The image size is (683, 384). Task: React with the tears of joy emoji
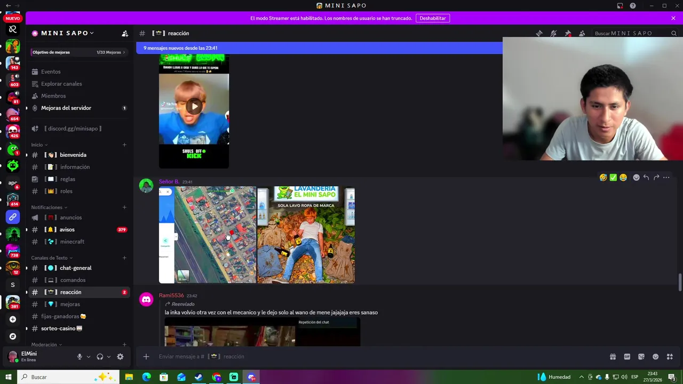pos(623,178)
